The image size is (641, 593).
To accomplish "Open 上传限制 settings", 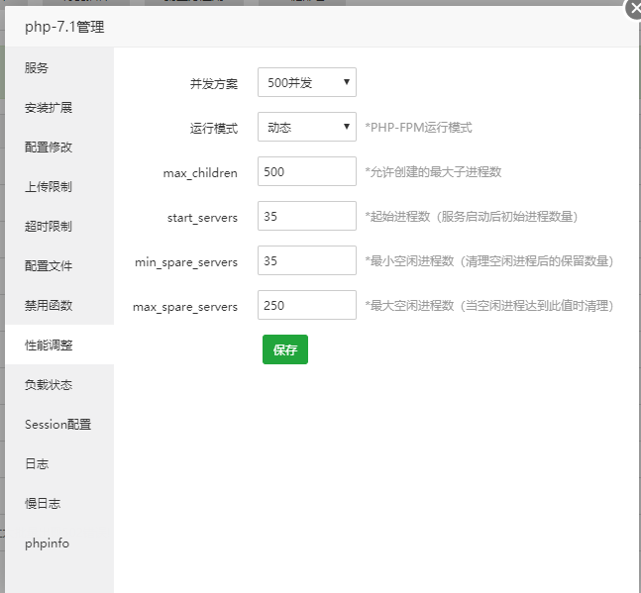I will point(59,187).
